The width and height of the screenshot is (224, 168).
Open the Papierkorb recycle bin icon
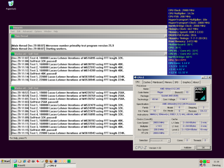click(x=11, y=5)
